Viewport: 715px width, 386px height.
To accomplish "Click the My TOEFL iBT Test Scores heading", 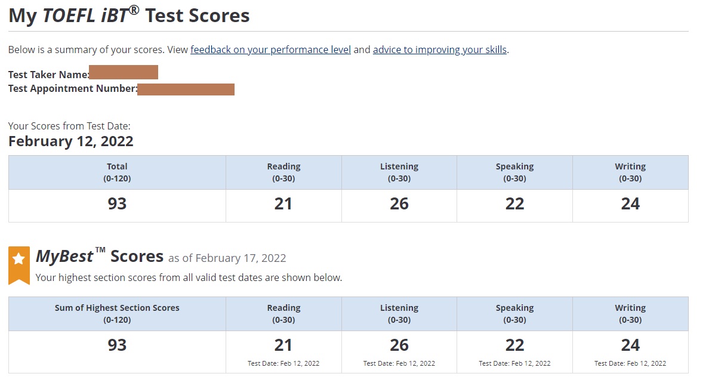I will click(129, 16).
